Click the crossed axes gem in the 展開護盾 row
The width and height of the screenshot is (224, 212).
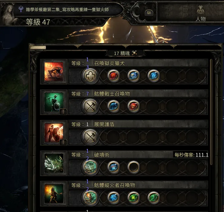[90, 137]
